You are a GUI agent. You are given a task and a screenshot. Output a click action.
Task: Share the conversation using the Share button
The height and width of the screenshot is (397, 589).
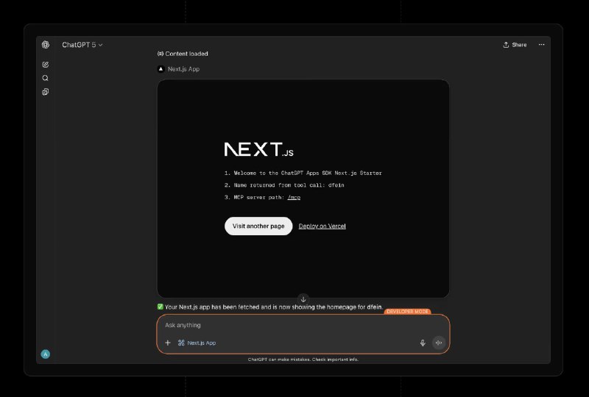click(x=515, y=45)
